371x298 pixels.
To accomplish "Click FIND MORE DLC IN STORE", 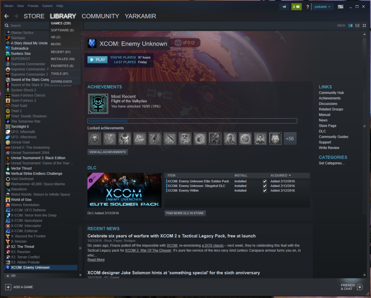I will pos(185,213).
